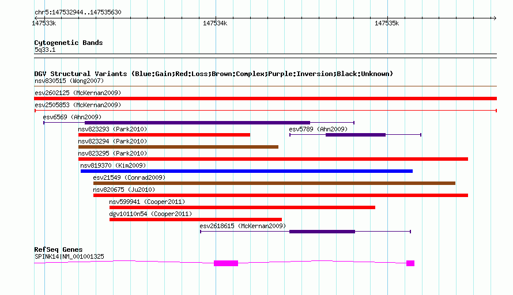
Task: Click the dgv10110n54 (Cooper2011) red bar
Action: tap(195, 220)
